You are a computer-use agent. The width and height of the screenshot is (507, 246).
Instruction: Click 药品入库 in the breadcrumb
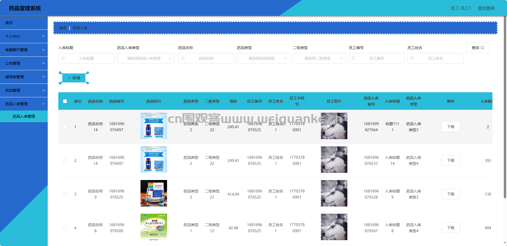point(80,28)
